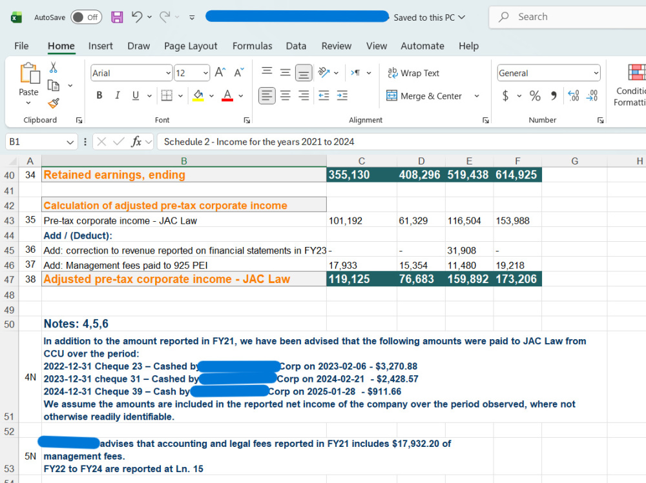Switch to the Review tab

pos(336,46)
